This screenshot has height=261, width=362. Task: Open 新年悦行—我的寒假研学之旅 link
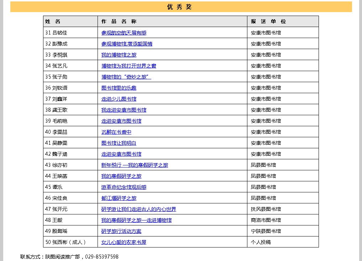(x=135, y=165)
